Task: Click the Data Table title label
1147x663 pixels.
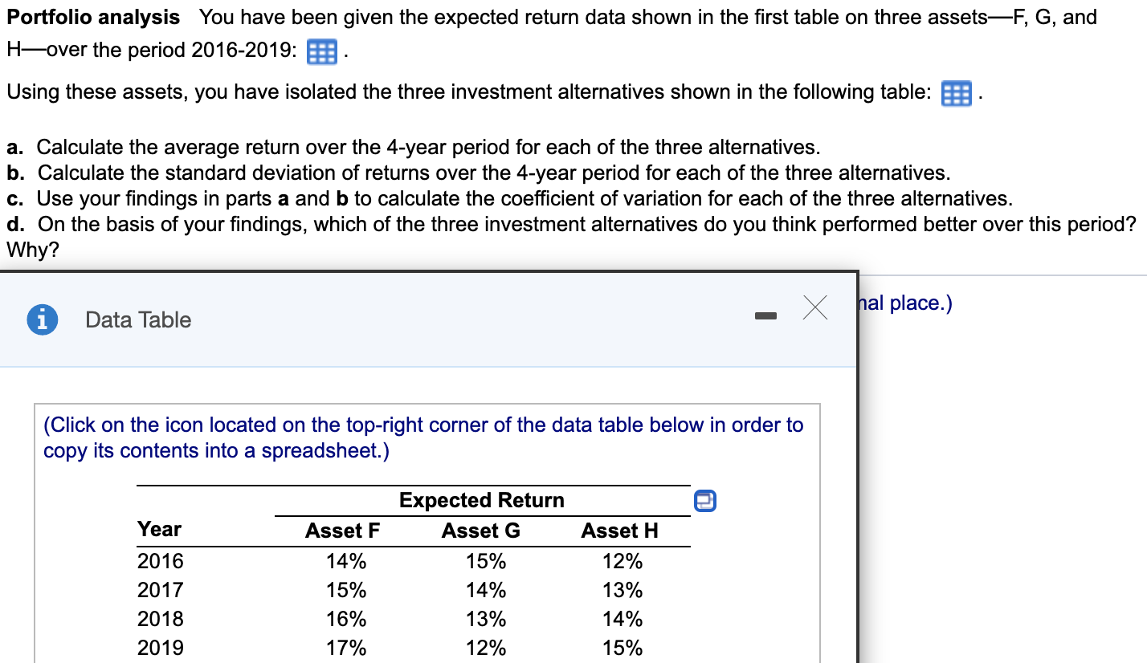Action: (138, 319)
